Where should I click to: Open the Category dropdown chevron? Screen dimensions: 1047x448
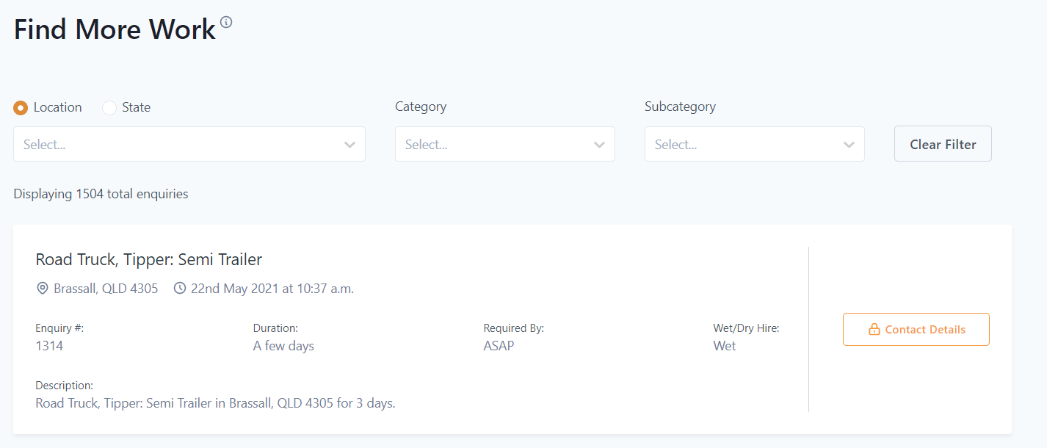(x=599, y=145)
